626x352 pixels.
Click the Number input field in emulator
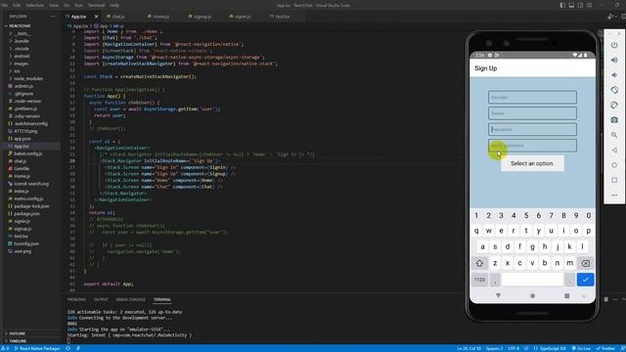[532, 98]
